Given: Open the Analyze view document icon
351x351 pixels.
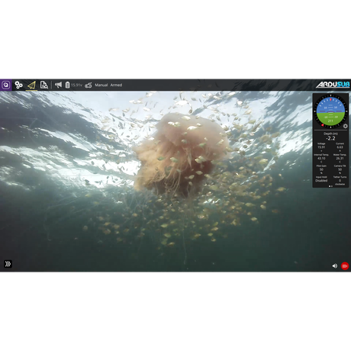Looking at the screenshot, I should (44, 85).
